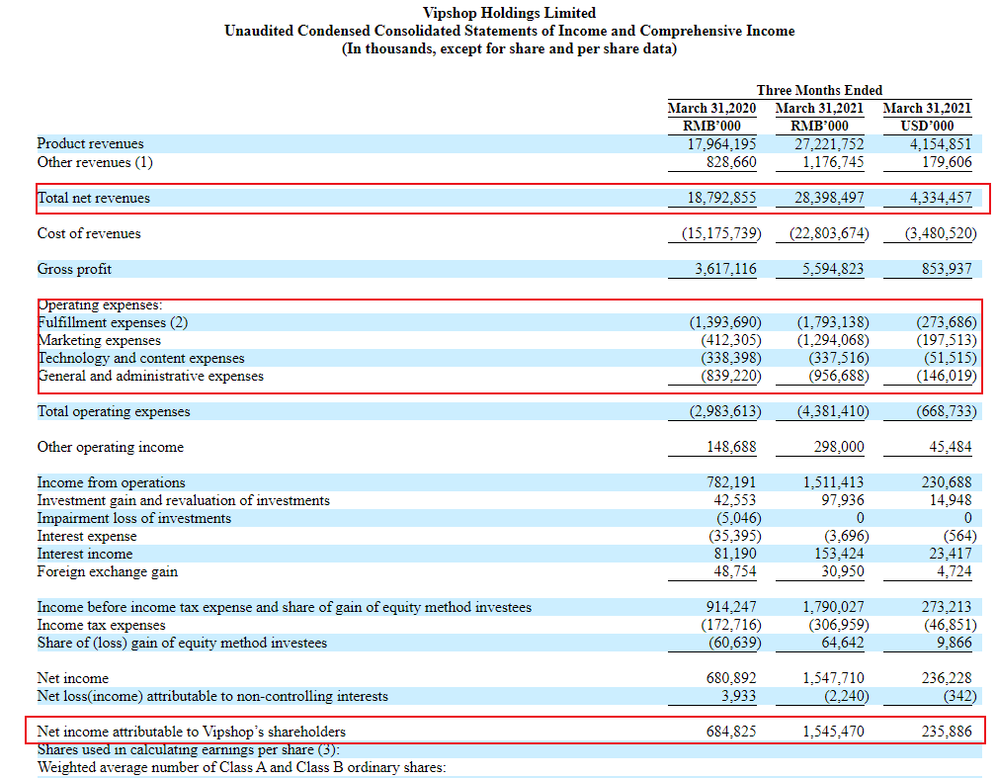Screen dimensions: 997x778
Task: Click the other operating income value 298,000
Action: (x=839, y=447)
